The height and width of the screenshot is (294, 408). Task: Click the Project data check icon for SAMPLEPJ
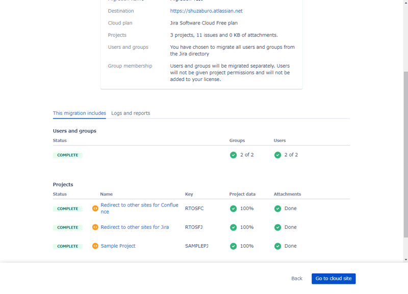[234, 246]
